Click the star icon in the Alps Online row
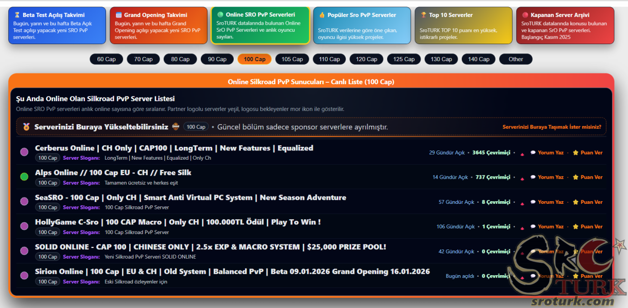The image size is (628, 308). click(575, 177)
